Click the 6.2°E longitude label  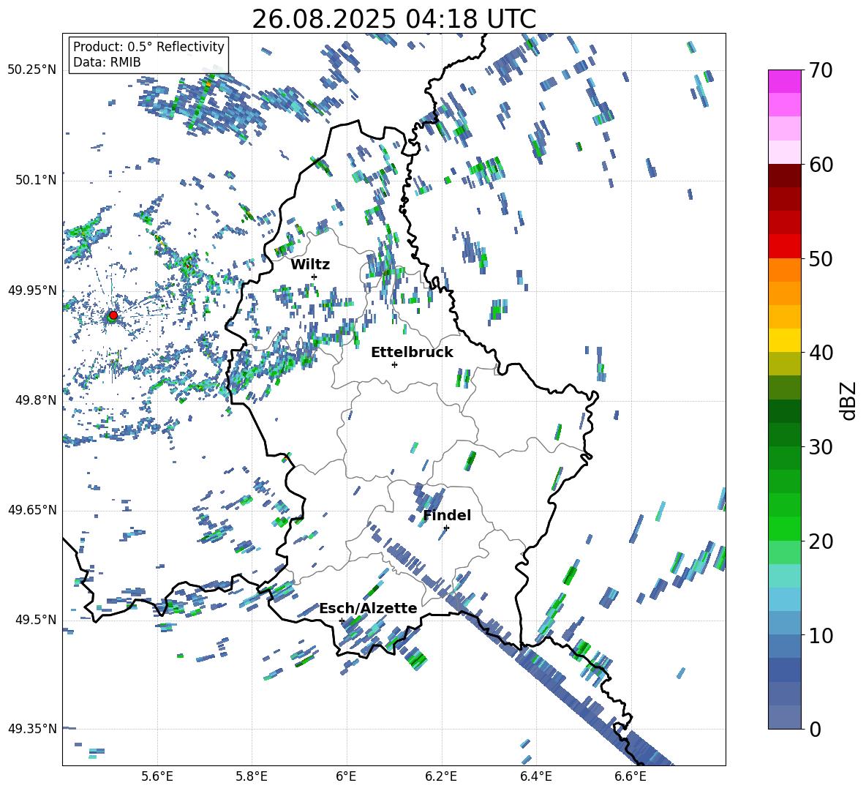(x=441, y=777)
